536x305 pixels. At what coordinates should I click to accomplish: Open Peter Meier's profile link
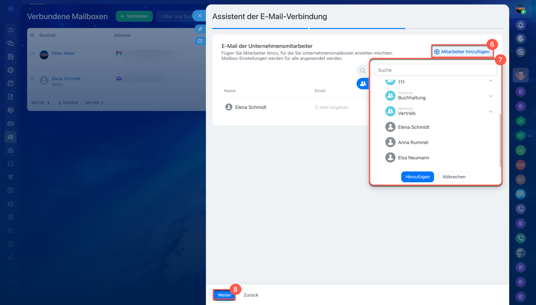pos(63,53)
